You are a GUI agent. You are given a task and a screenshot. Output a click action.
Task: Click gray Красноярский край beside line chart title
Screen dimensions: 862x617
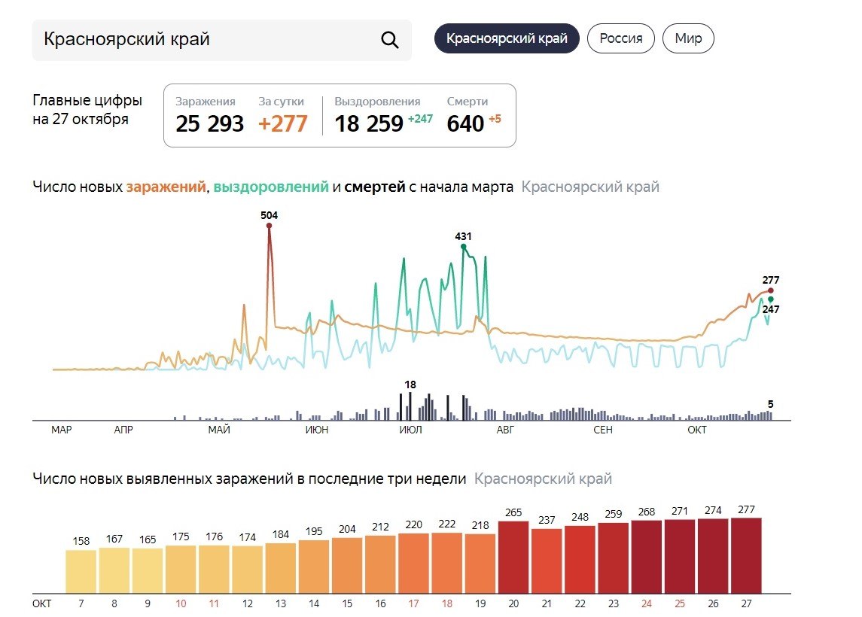click(590, 187)
